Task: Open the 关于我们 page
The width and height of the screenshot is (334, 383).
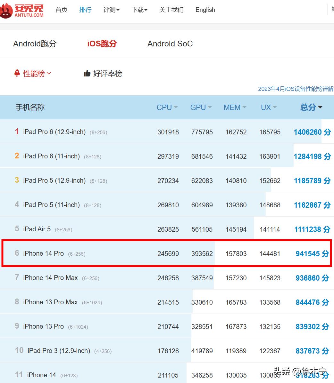Action: [x=171, y=10]
